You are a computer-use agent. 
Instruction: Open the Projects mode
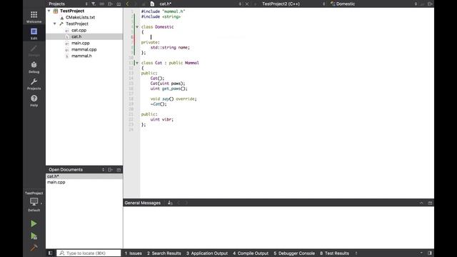[x=34, y=84]
